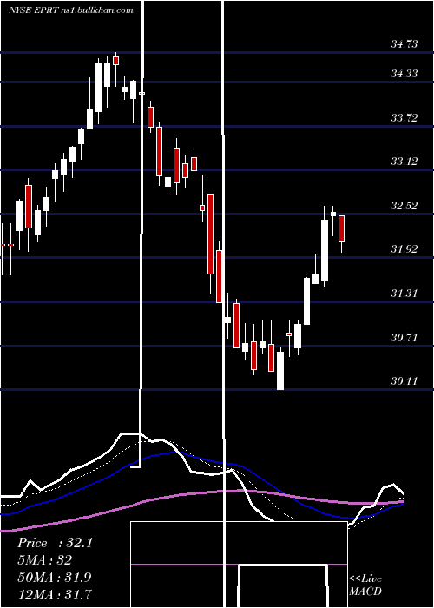
Task: Click the <<Live MACD label
Action: pos(365,585)
